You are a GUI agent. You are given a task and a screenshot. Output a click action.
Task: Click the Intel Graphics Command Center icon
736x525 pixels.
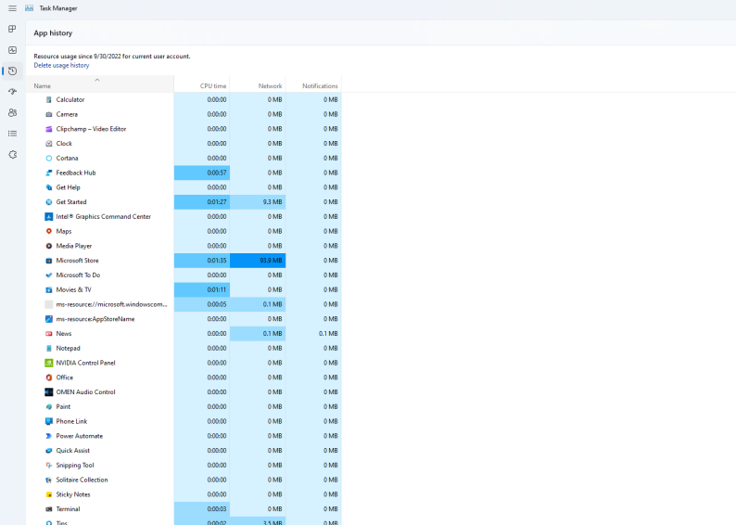49,216
